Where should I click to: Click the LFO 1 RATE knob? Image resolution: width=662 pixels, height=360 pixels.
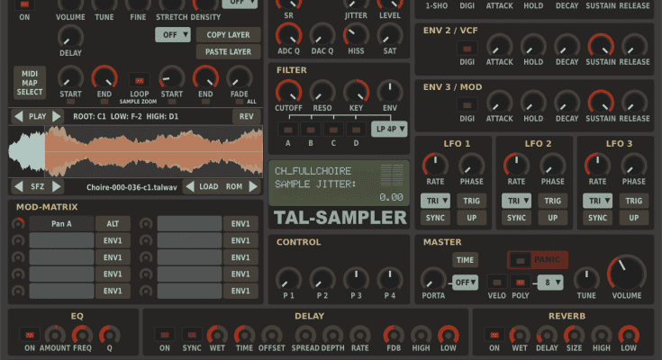pyautogui.click(x=436, y=164)
